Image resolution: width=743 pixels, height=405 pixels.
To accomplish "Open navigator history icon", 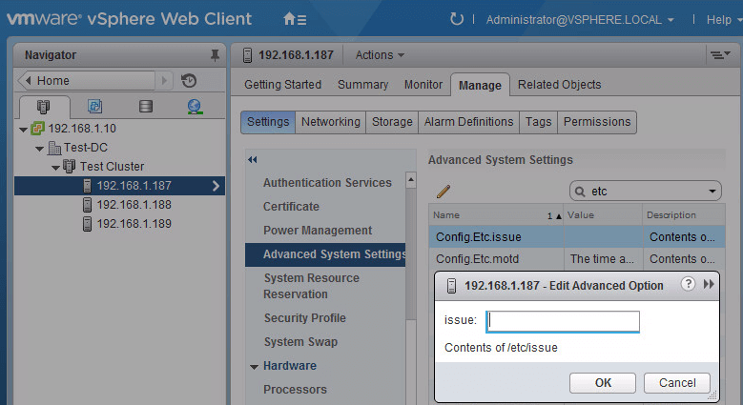I will tap(189, 81).
